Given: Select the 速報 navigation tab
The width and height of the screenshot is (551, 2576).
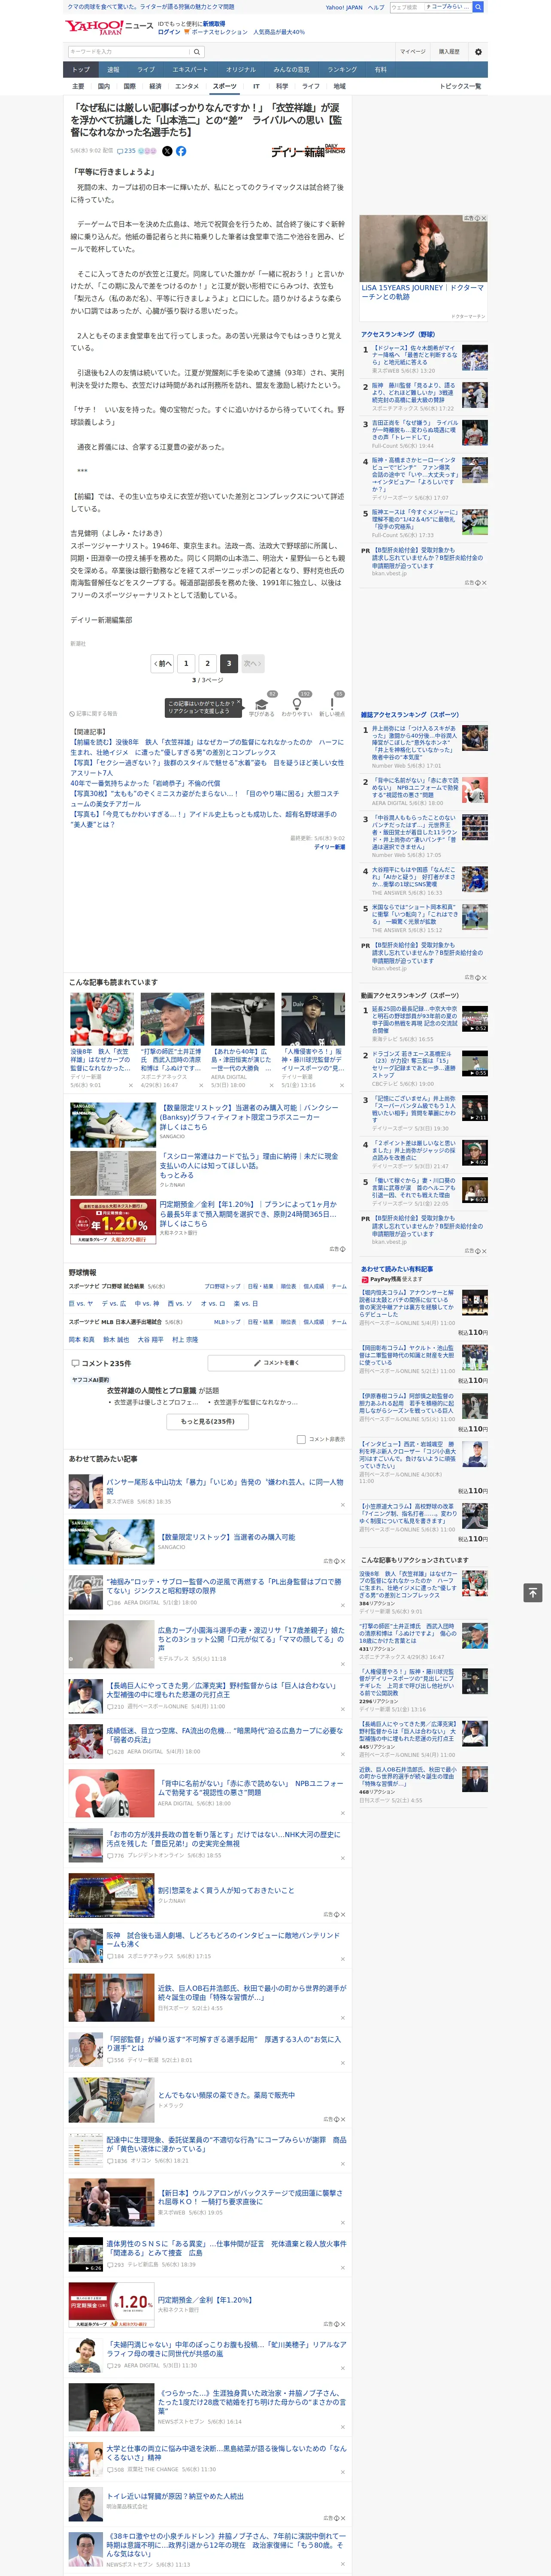Looking at the screenshot, I should [113, 70].
